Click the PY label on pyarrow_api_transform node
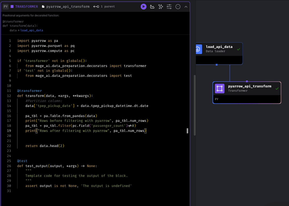This screenshot has height=206, width=289. pyautogui.click(x=216, y=99)
